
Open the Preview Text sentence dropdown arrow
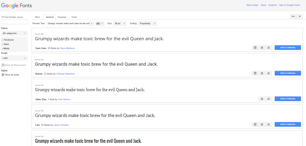coord(92,23)
